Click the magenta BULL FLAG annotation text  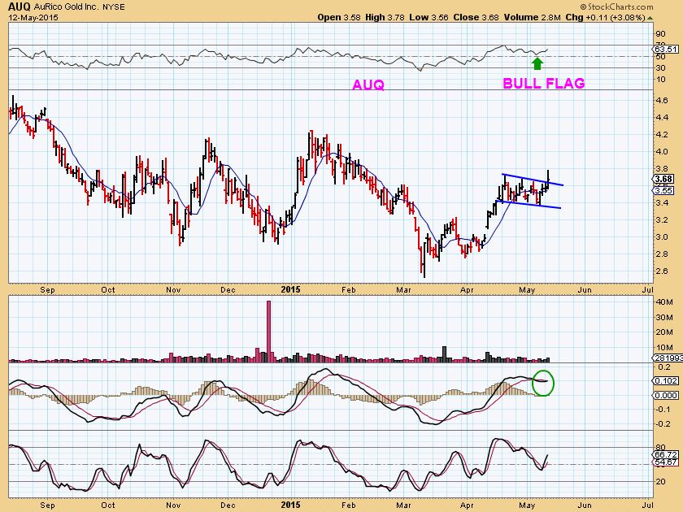pos(544,83)
